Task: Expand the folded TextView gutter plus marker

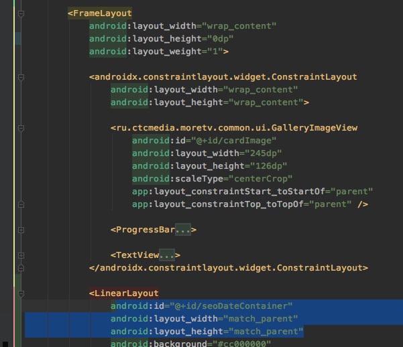Action: point(21,255)
